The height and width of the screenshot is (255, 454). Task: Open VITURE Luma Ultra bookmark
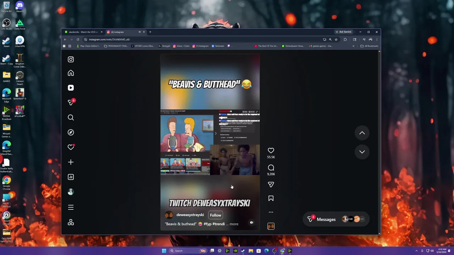(x=143, y=46)
